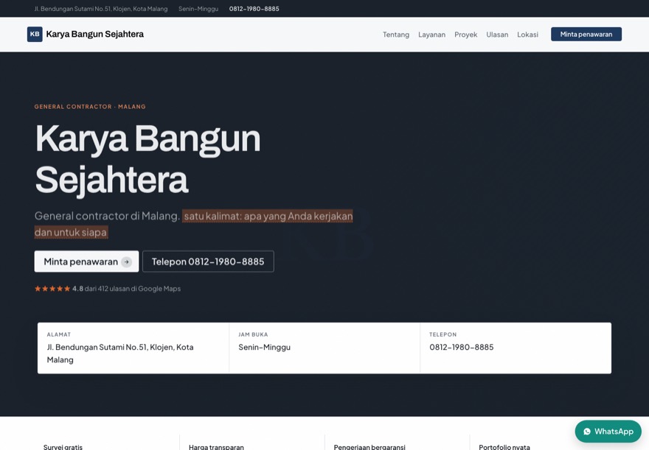Click the WhatsApp icon in floating button
The width and height of the screenshot is (649, 450).
pos(587,432)
